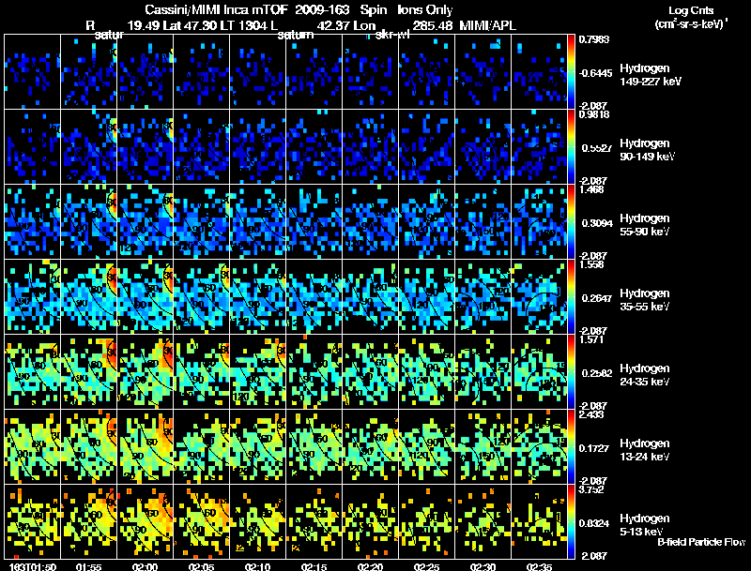
Task: Click the 'Hydrogen 24-35 keV' row label
Action: coord(645,375)
